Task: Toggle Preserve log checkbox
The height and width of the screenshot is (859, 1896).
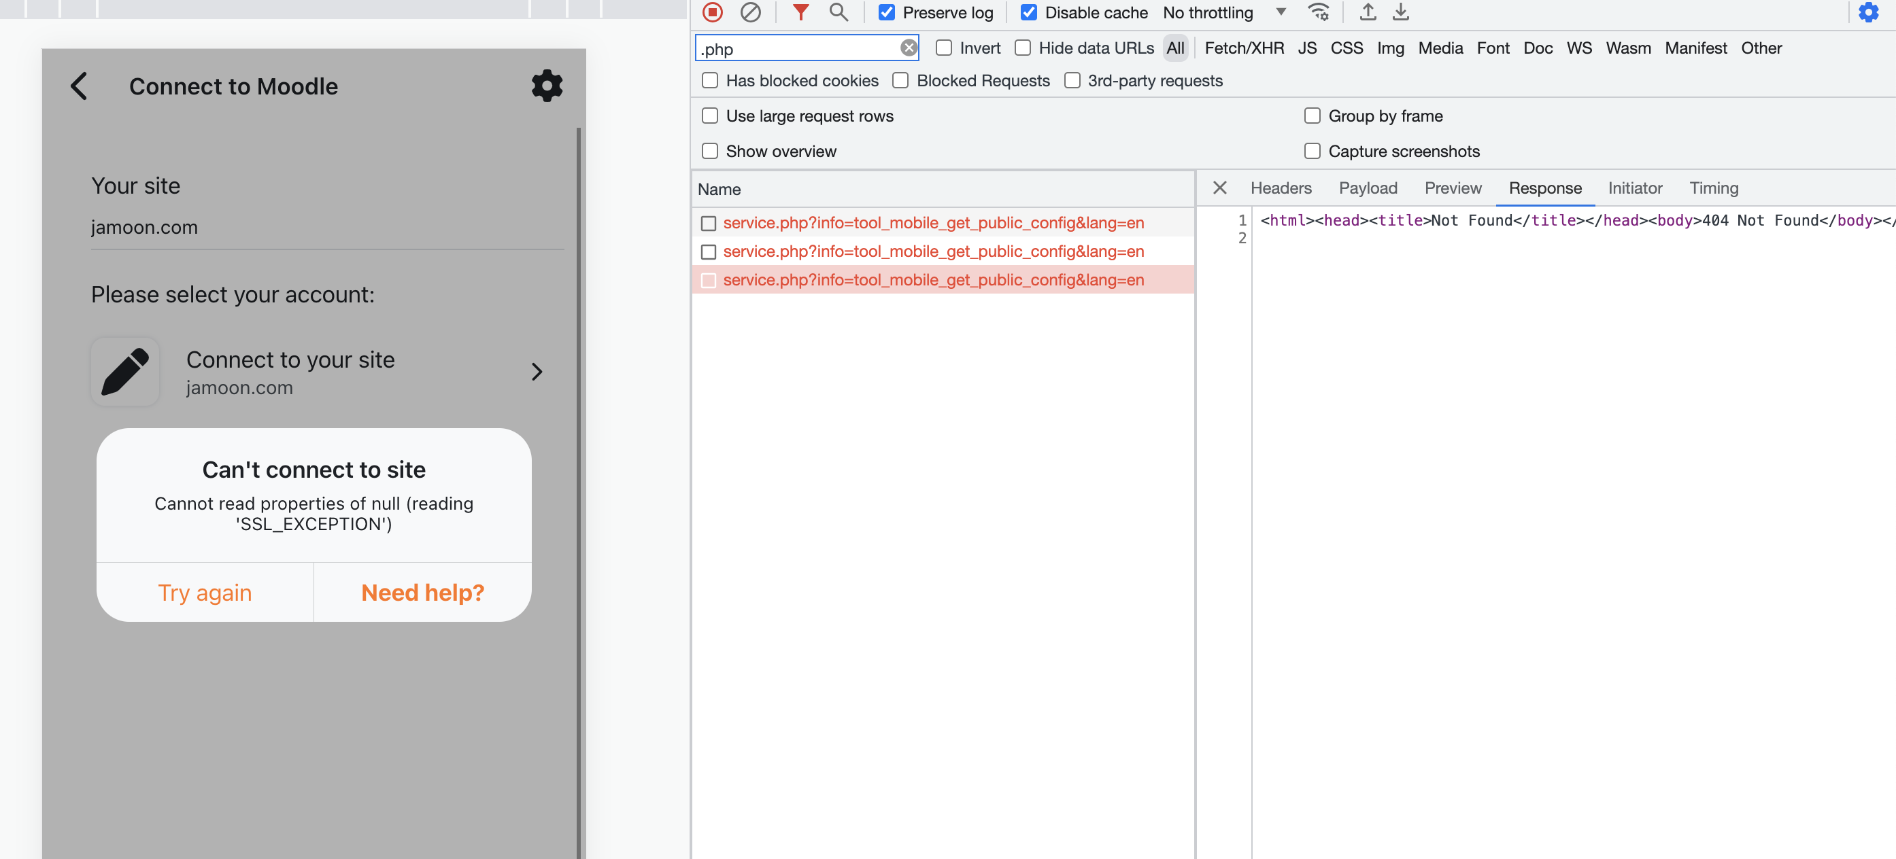Action: 886,12
